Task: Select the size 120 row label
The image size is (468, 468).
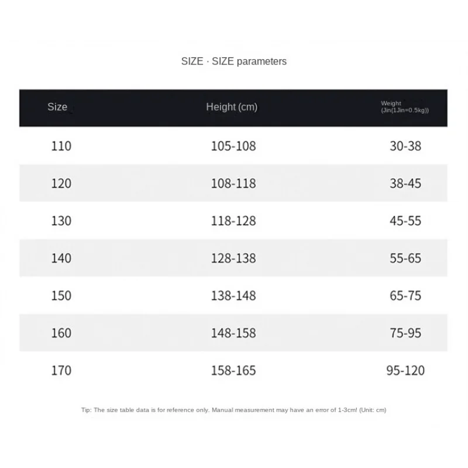Action: pyautogui.click(x=61, y=183)
